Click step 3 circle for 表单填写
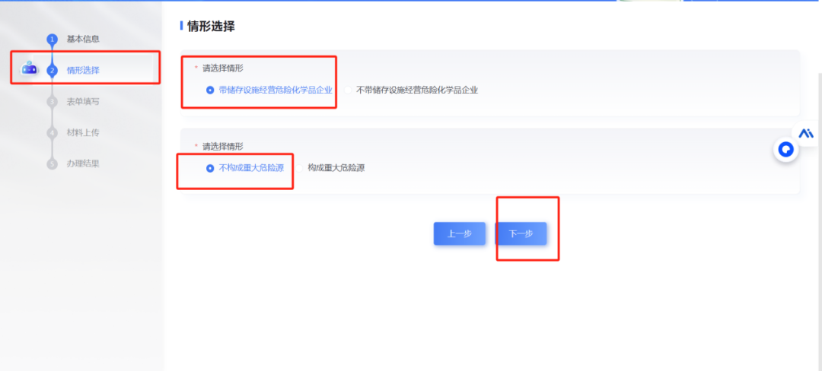Screen dimensions: 822x371 tap(52, 102)
